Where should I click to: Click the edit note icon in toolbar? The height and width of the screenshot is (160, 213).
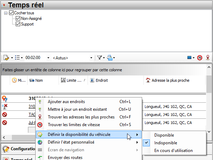[x=6, y=58]
